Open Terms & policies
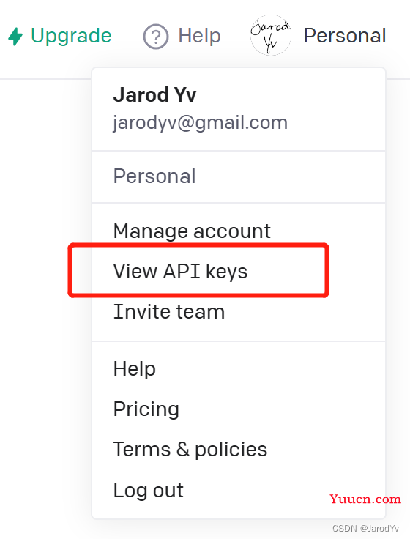410x539 pixels. [x=239, y=450]
